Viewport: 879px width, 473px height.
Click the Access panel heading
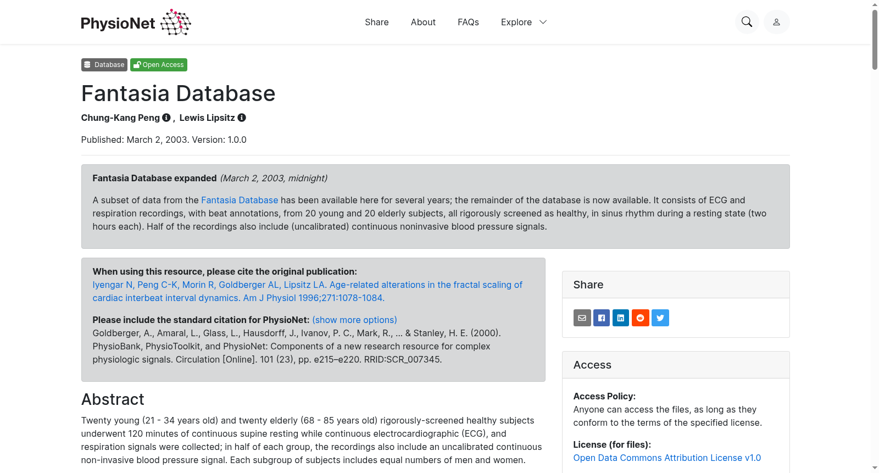(592, 365)
